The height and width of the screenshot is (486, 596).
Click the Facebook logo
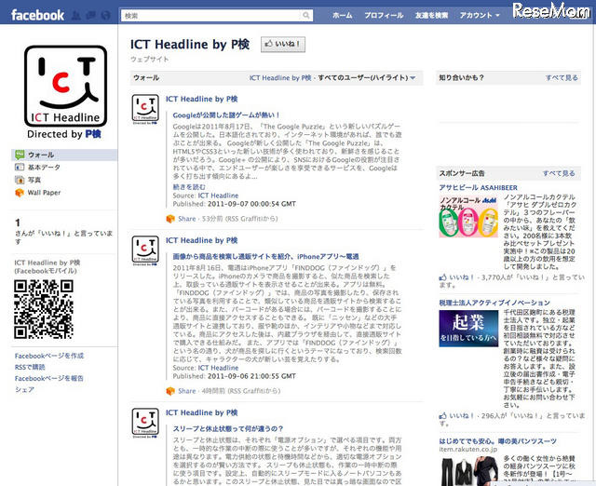[37, 15]
